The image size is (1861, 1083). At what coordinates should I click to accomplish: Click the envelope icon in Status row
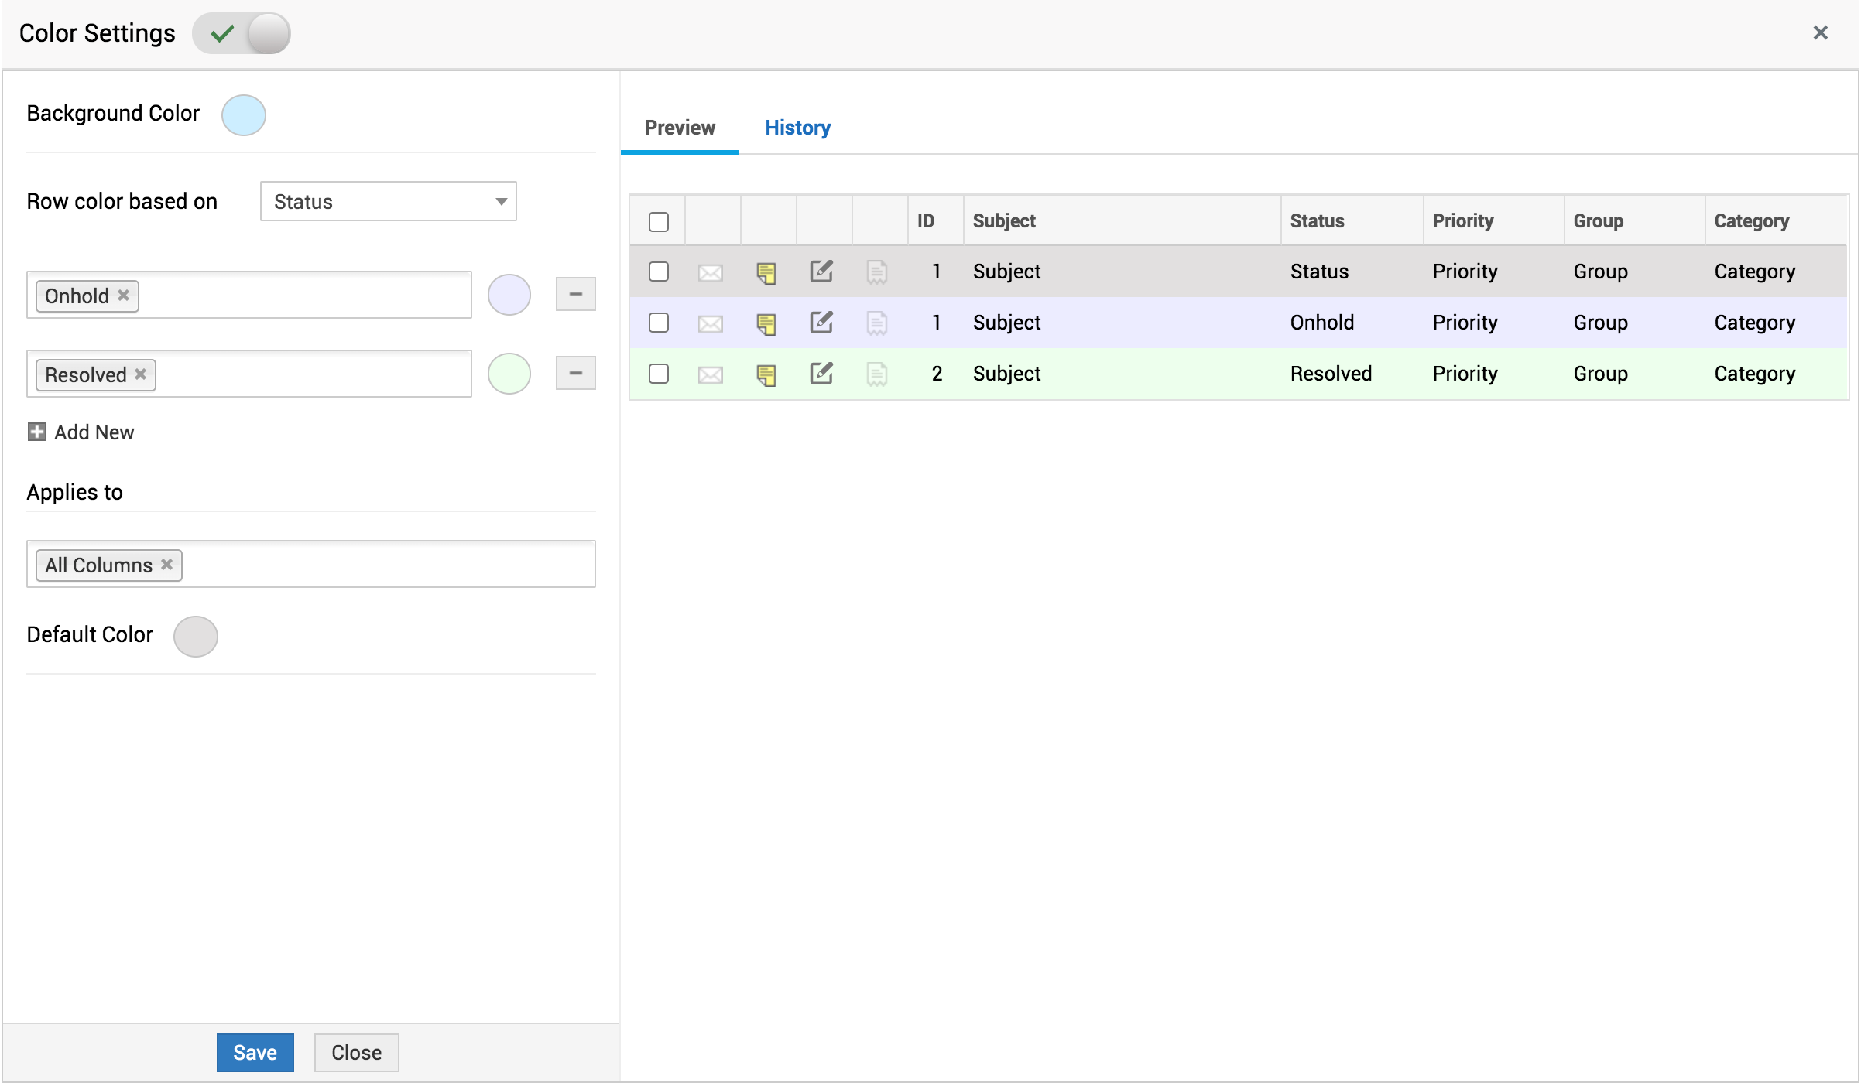(710, 272)
